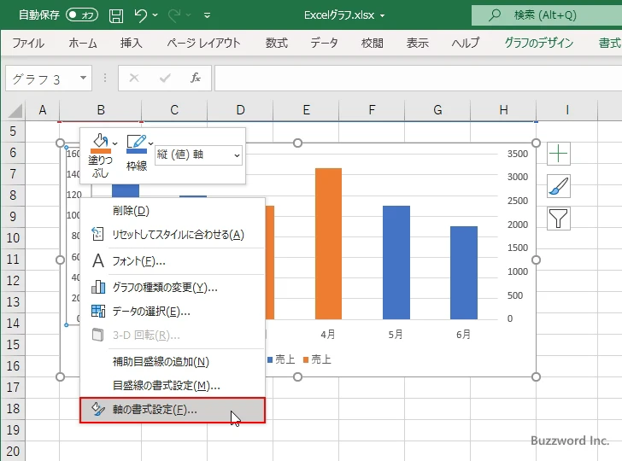Viewport: 622px width, 461px height.
Task: Click the Fill paint bucket icon
Action: (99, 143)
